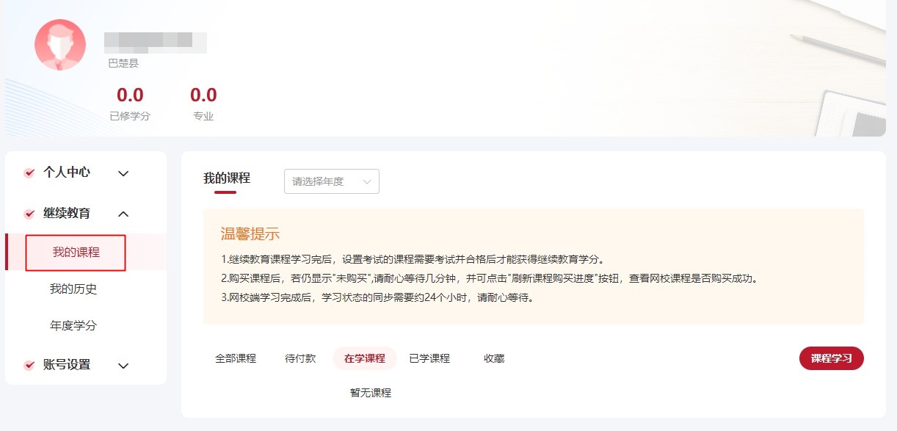Go to 我的历史 in sidebar
The height and width of the screenshot is (431, 897).
click(73, 289)
